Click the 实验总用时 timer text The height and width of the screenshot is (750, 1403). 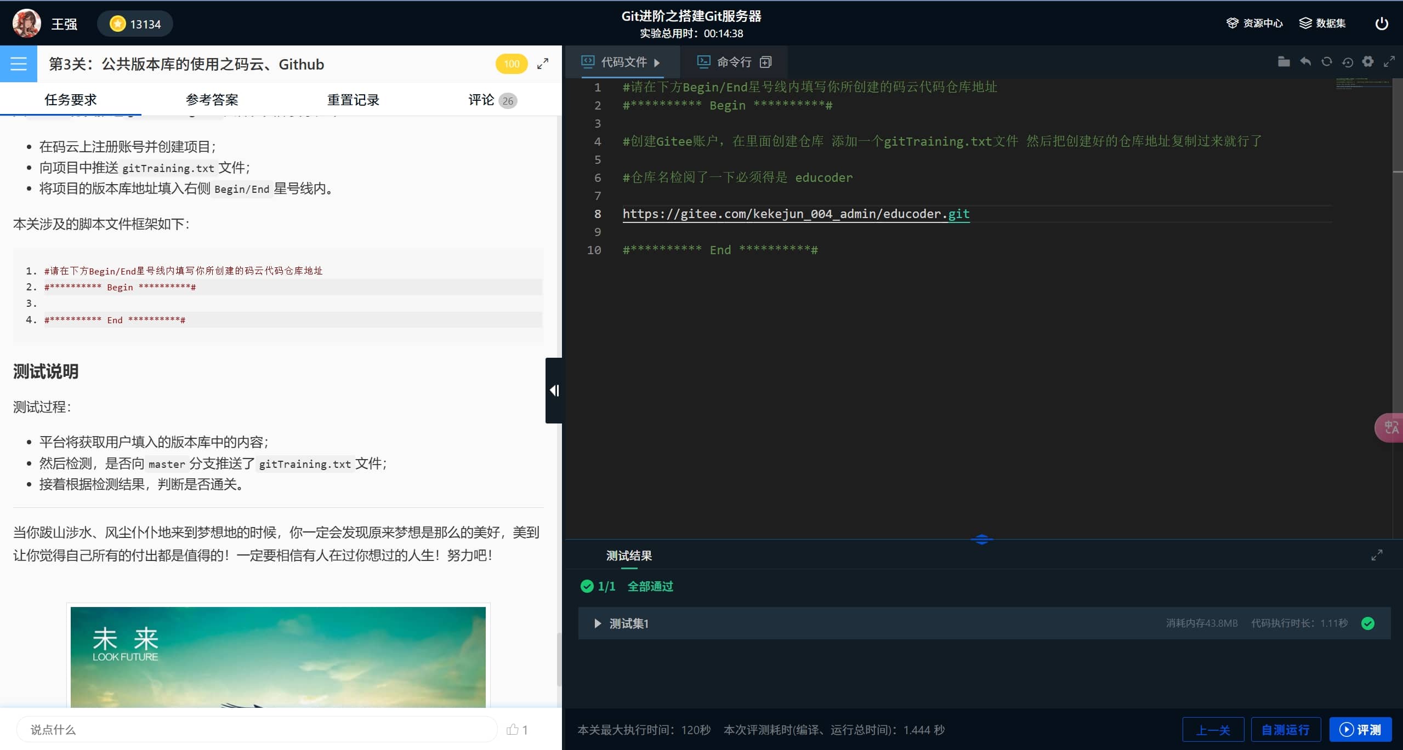tap(691, 33)
